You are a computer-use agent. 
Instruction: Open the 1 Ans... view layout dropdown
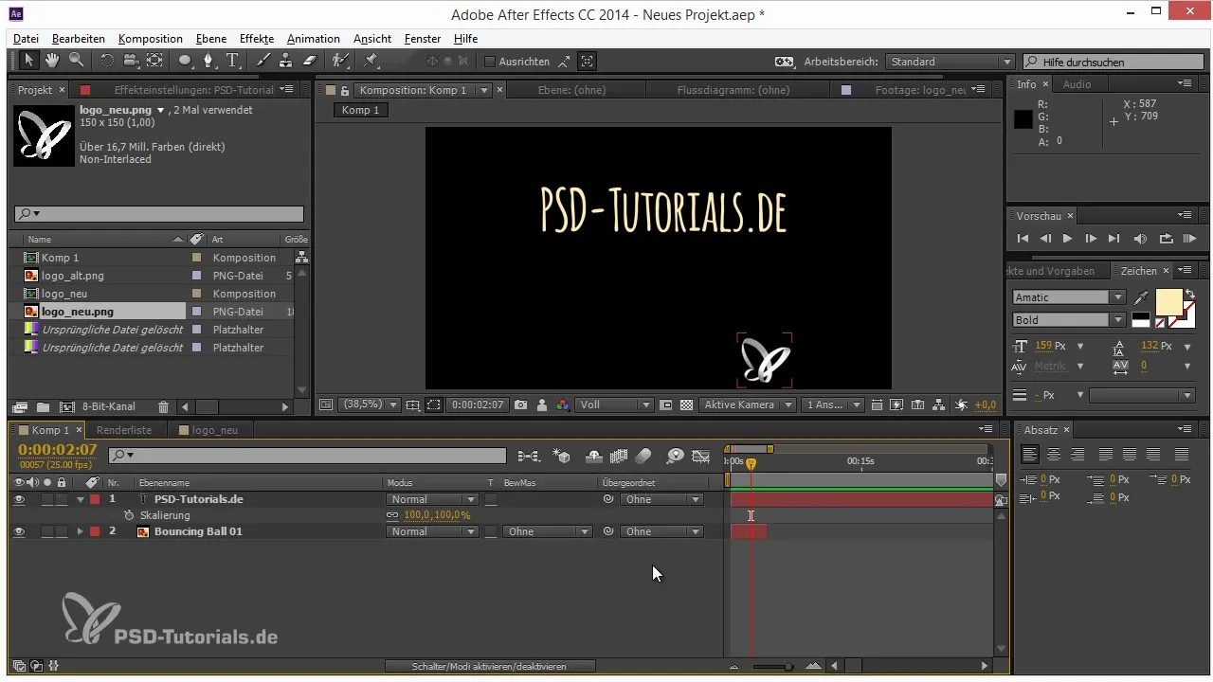(x=832, y=404)
